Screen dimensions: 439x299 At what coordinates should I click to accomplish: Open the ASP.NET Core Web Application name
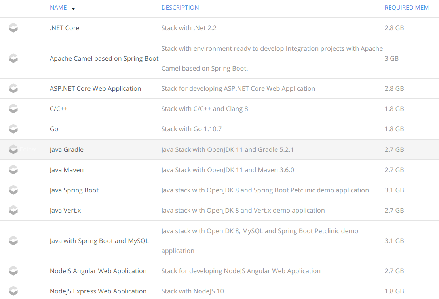coord(95,89)
